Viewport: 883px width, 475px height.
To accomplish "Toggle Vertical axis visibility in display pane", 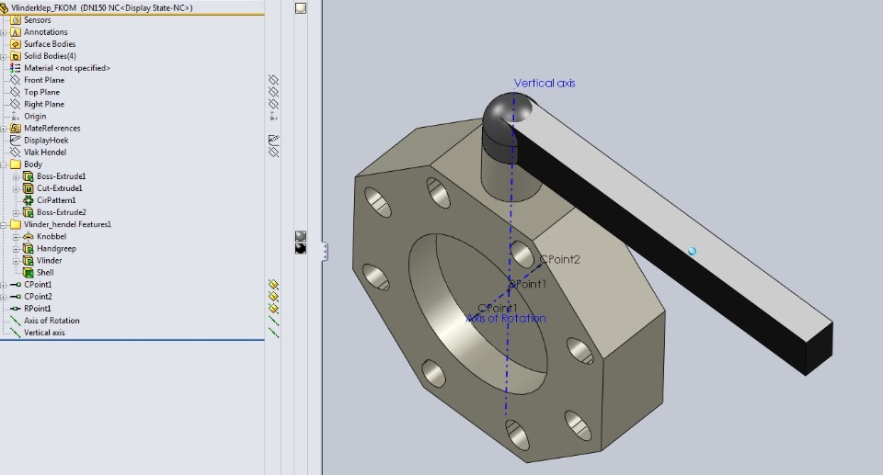I will coord(274,333).
